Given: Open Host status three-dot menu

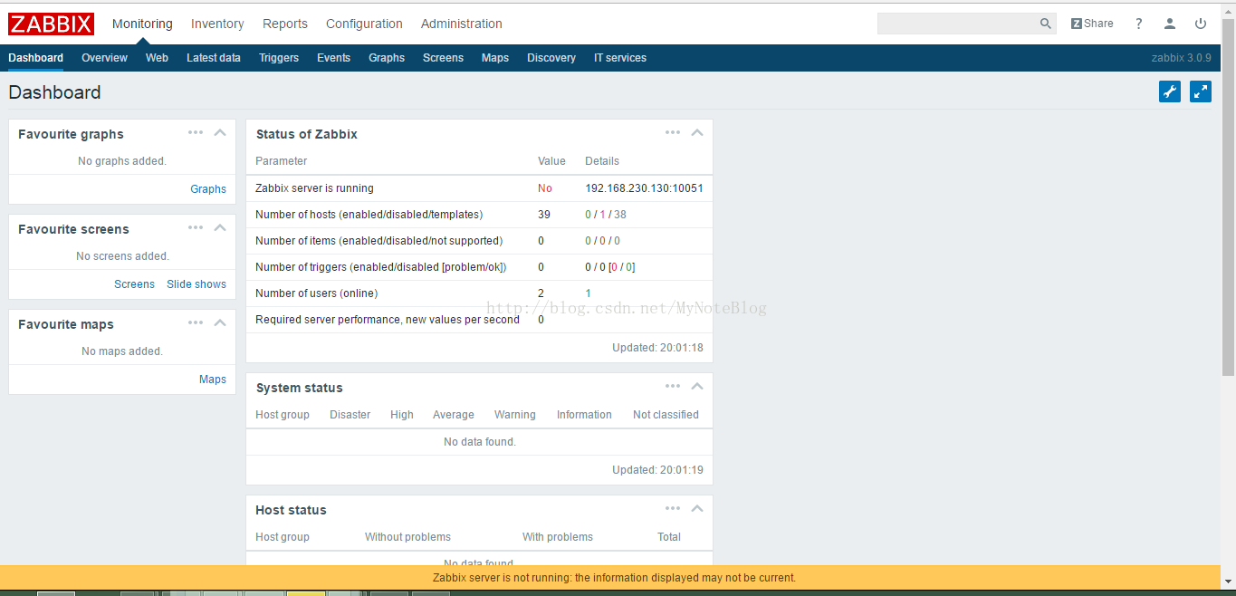Looking at the screenshot, I should click(x=673, y=508).
